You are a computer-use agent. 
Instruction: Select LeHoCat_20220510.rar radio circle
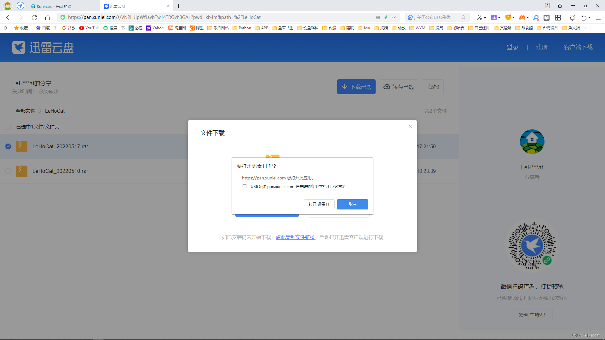coord(8,171)
